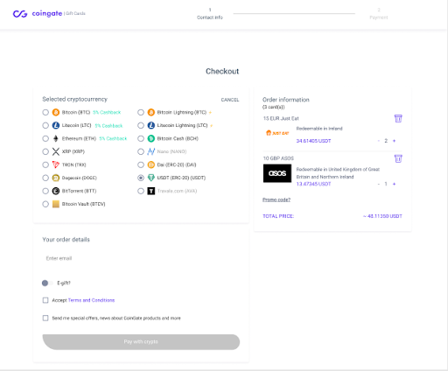
Task: Click the TRON red triangle icon
Action: 56,164
